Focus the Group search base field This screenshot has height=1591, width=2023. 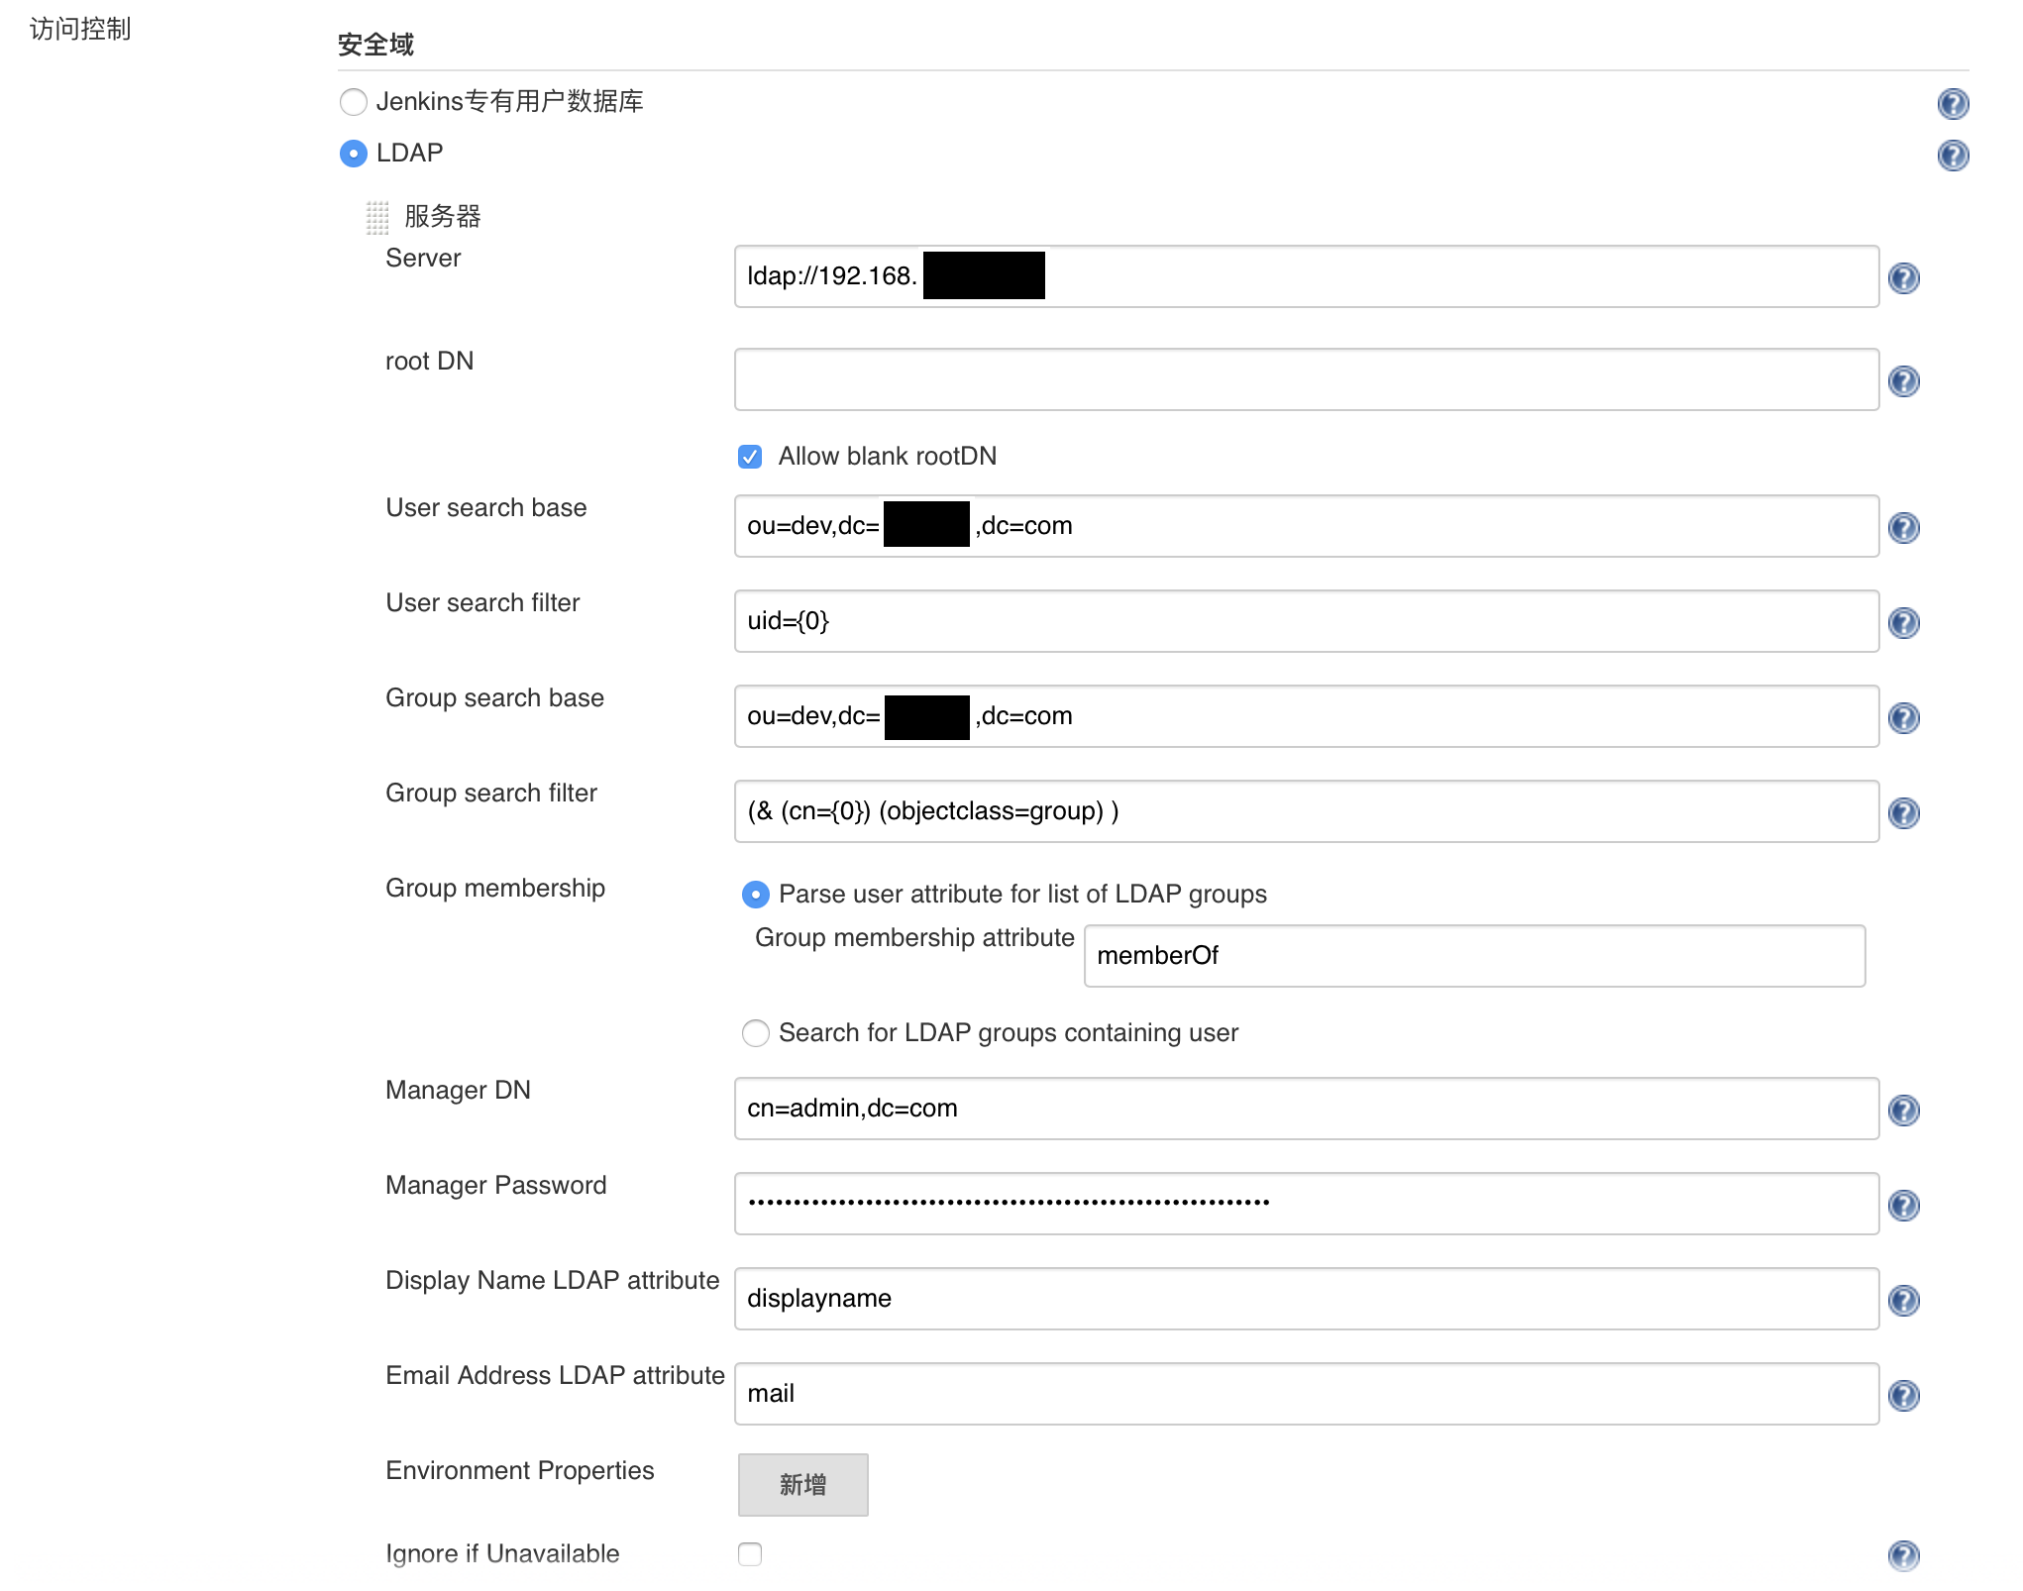(x=1306, y=716)
